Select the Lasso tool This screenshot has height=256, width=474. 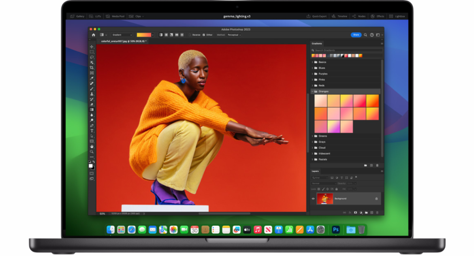[92, 57]
